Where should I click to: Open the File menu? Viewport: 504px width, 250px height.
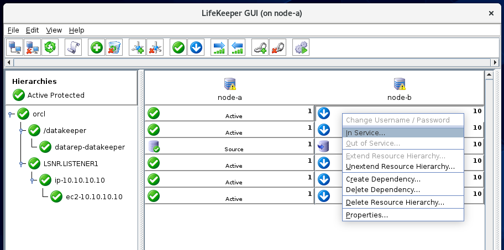click(13, 30)
